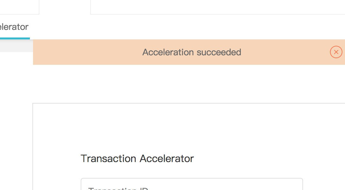This screenshot has width=345, height=190.
Task: Click the wide empty panel at the top right
Action: [x=218, y=7]
